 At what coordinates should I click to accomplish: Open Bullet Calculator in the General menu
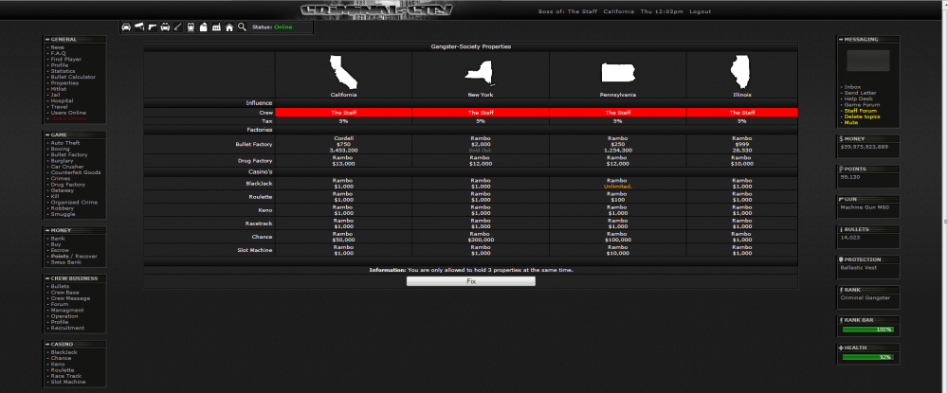(72, 77)
